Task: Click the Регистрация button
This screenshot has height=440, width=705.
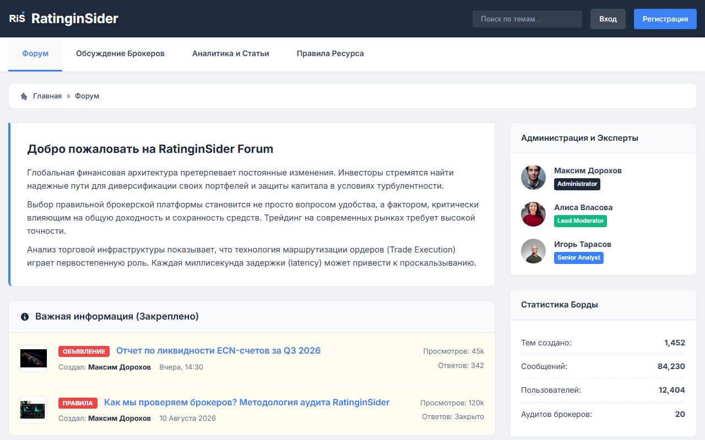Action: 665,19
